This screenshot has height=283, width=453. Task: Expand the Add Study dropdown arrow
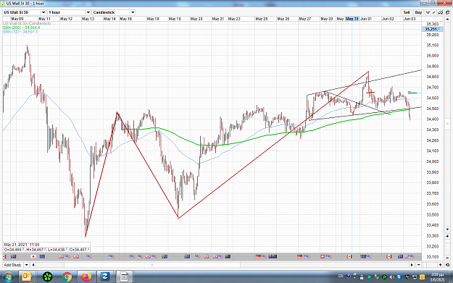(x=26, y=265)
